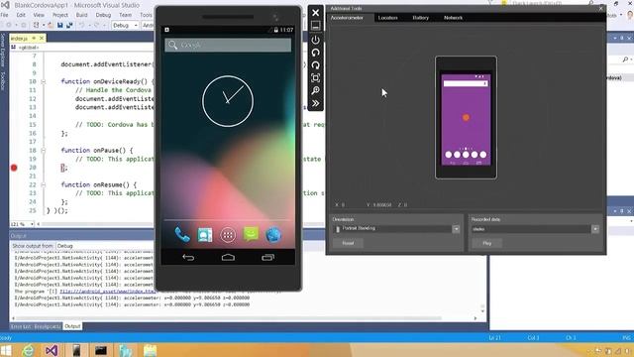Screen dimensions: 634x357
Task: Click the output panel horizontal scrollbar
Action: [244, 318]
